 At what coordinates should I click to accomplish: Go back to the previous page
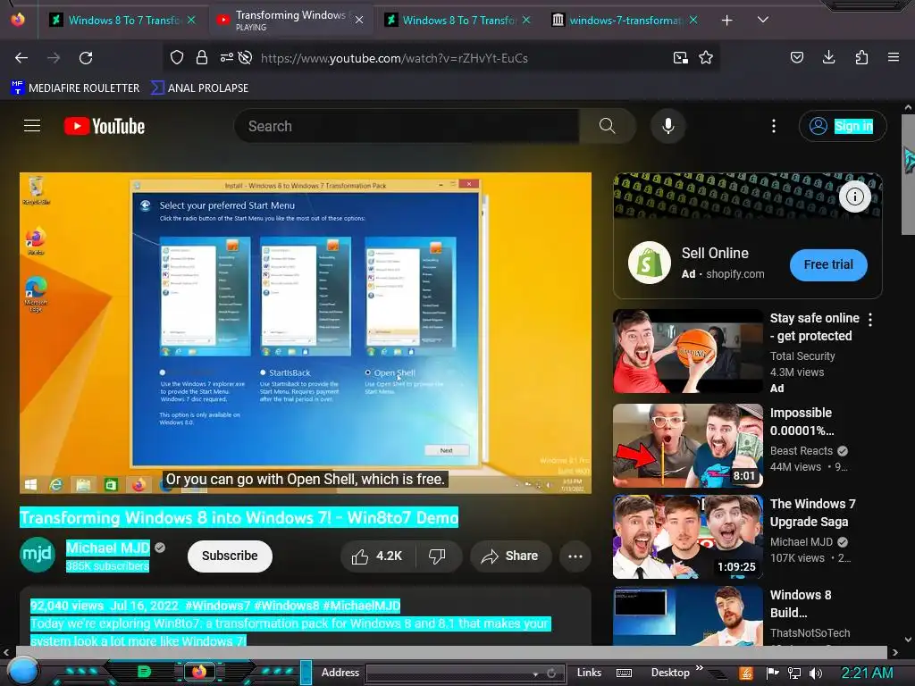(x=21, y=58)
